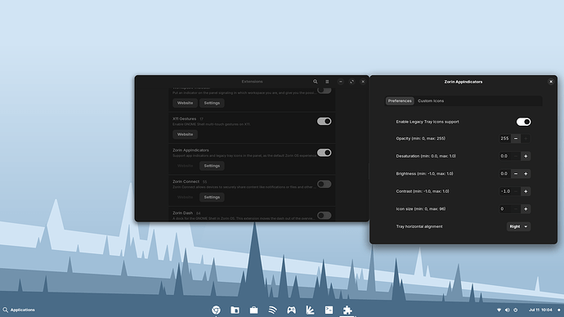
Task: Click the Brightness value field
Action: [x=505, y=173]
